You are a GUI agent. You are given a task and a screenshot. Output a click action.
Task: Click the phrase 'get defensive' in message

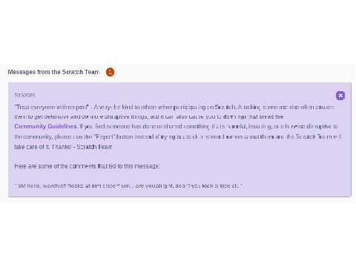[51, 116]
